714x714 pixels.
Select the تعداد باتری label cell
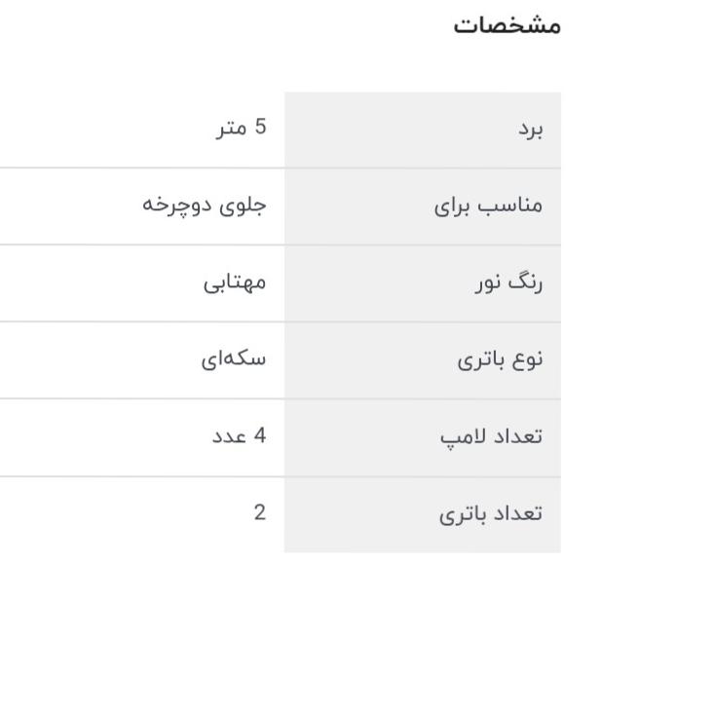pyautogui.click(x=422, y=514)
